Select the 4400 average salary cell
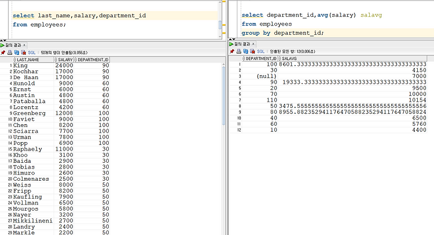 coord(352,130)
